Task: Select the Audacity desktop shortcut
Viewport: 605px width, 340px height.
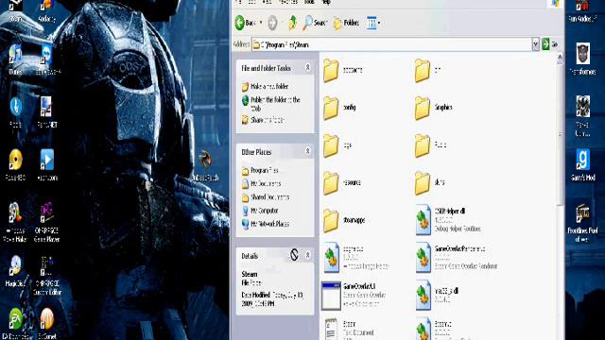Action: [x=46, y=11]
